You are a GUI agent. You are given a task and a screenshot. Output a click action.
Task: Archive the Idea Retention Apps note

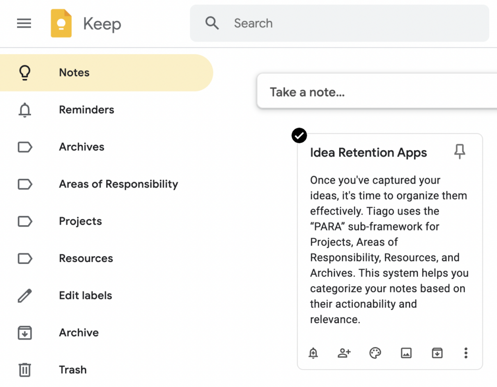click(437, 353)
